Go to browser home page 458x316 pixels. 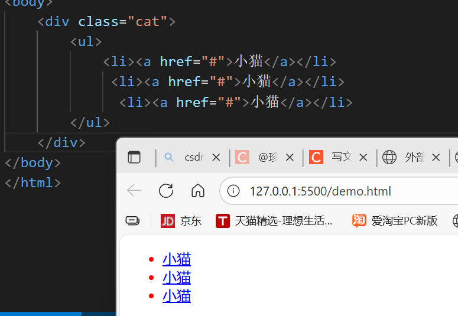198,191
